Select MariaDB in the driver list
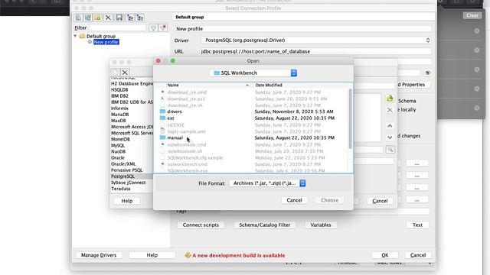The height and width of the screenshot is (275, 490). (120, 115)
